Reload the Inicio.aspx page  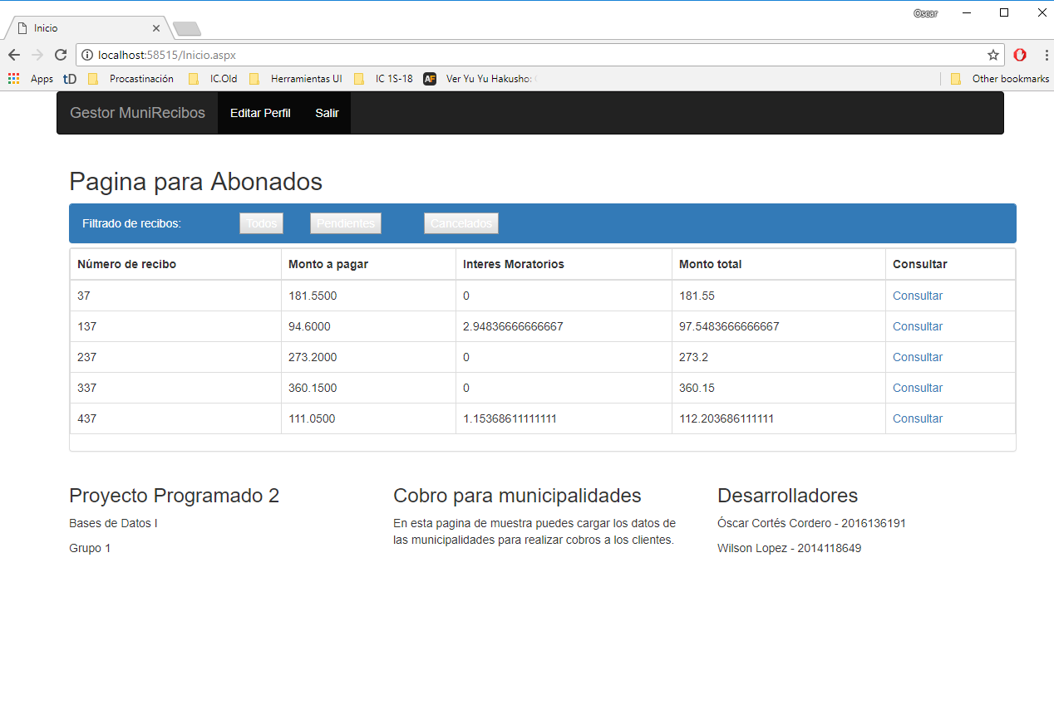61,55
